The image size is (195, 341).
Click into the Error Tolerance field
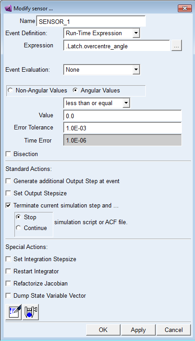coord(122,128)
